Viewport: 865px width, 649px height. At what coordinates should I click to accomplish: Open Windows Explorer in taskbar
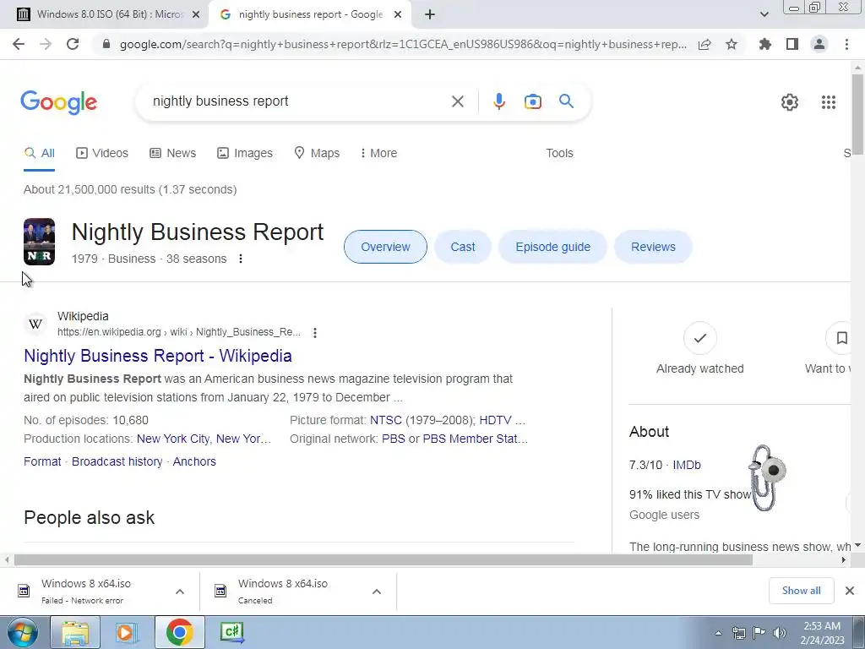tap(75, 632)
